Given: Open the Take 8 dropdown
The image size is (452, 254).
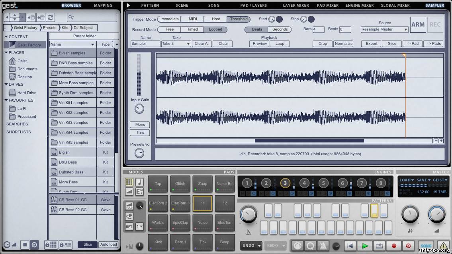Looking at the screenshot, I should [x=176, y=44].
